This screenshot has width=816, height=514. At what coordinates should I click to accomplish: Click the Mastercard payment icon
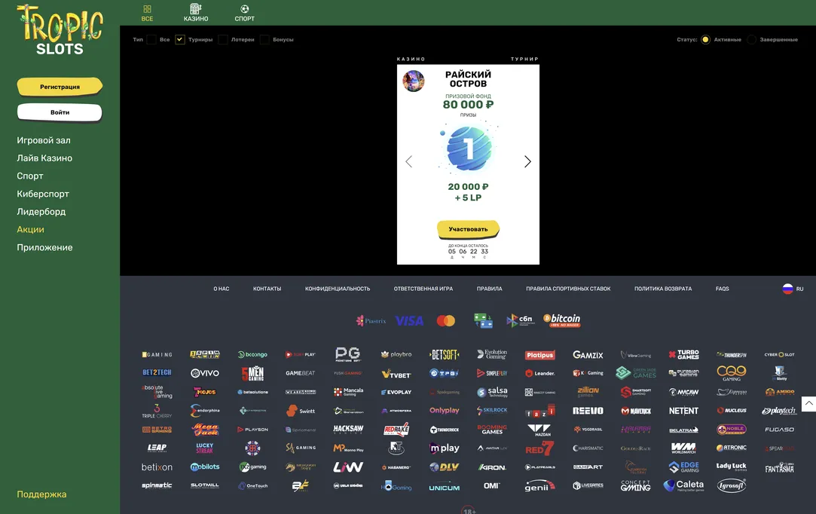click(446, 321)
